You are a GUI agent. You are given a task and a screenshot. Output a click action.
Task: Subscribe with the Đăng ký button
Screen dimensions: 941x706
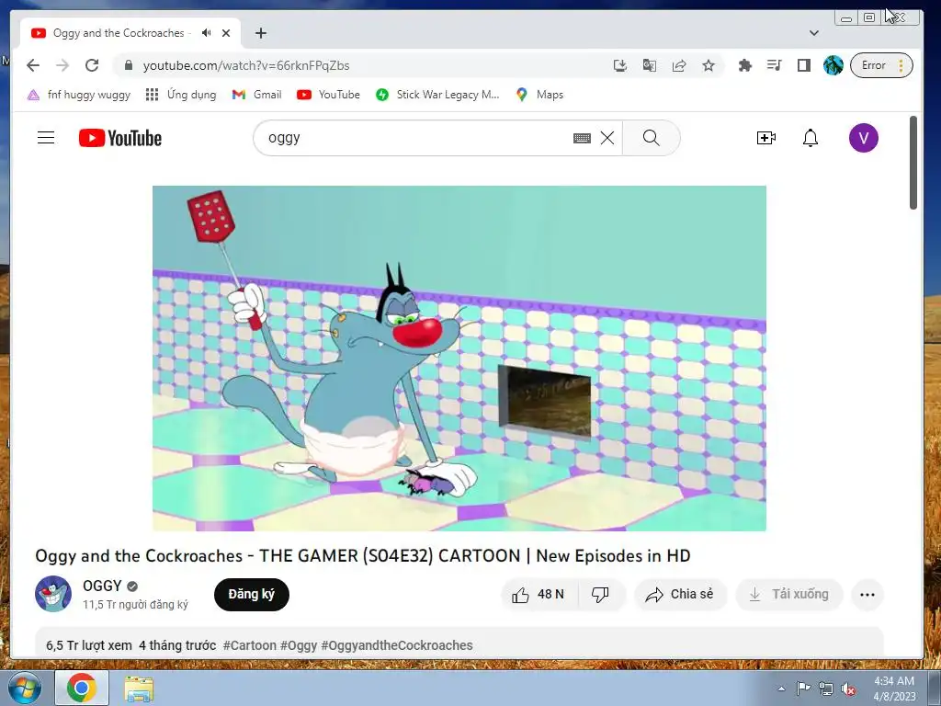coord(252,595)
